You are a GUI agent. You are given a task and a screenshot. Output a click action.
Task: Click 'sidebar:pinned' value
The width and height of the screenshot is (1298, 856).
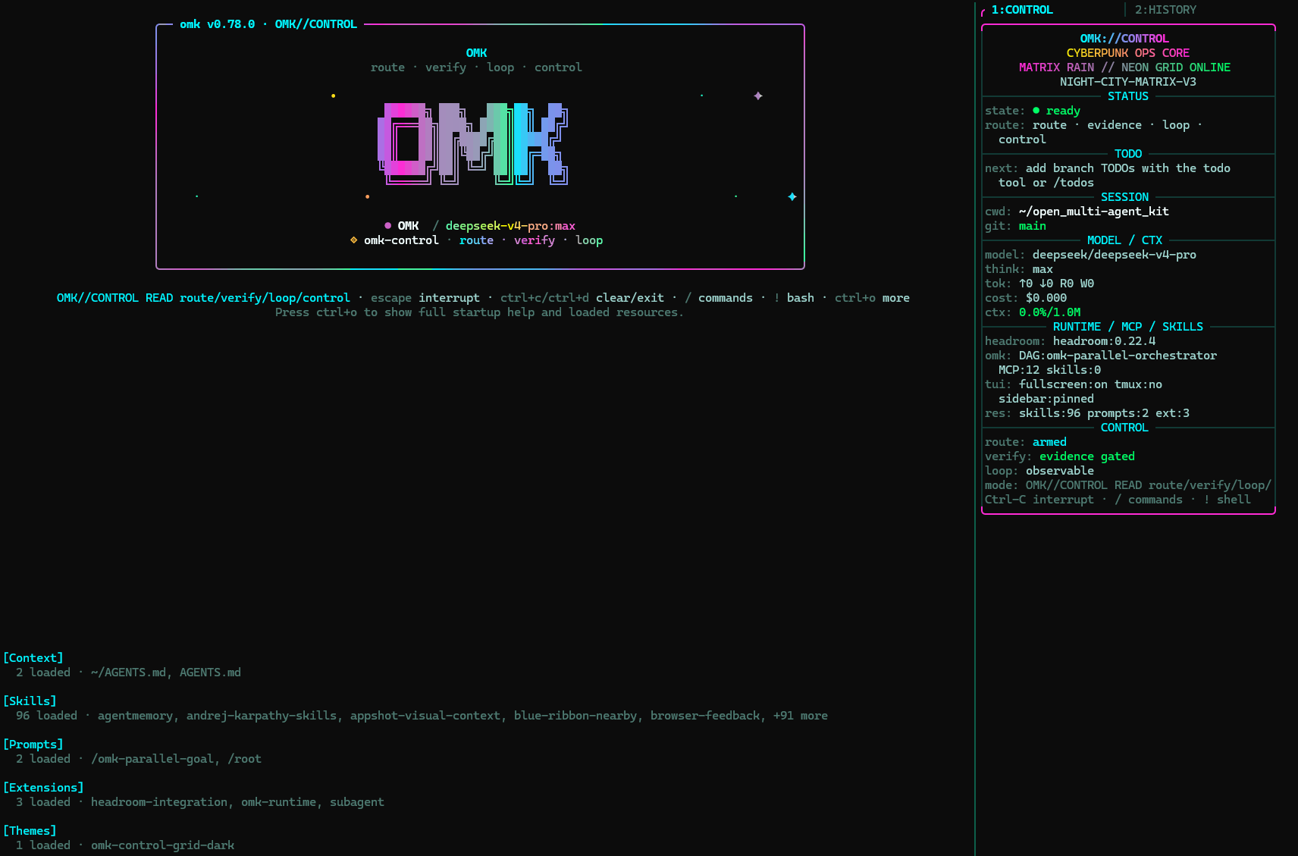tap(1046, 399)
